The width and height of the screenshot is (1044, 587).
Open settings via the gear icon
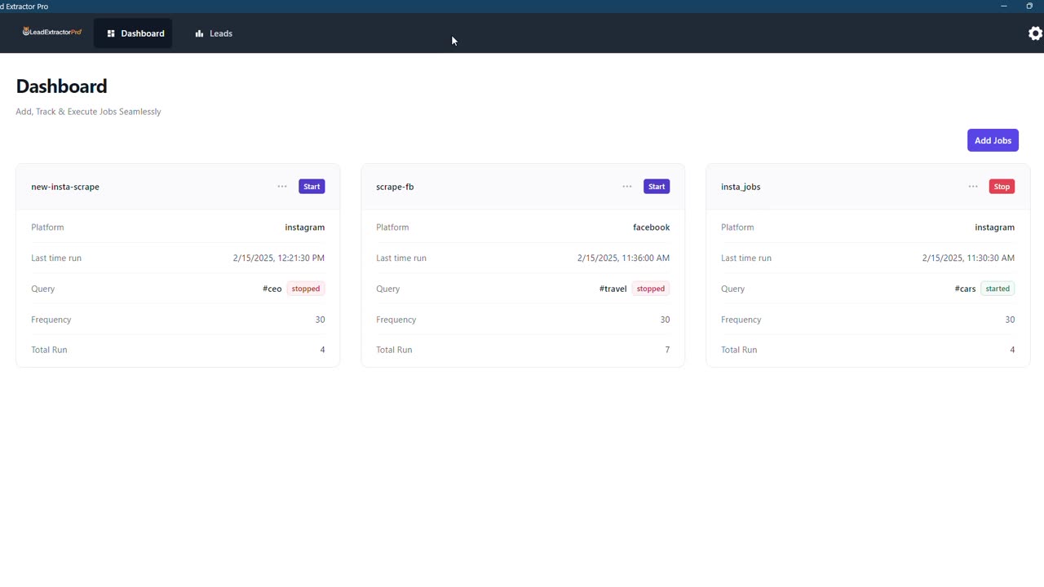pyautogui.click(x=1035, y=33)
